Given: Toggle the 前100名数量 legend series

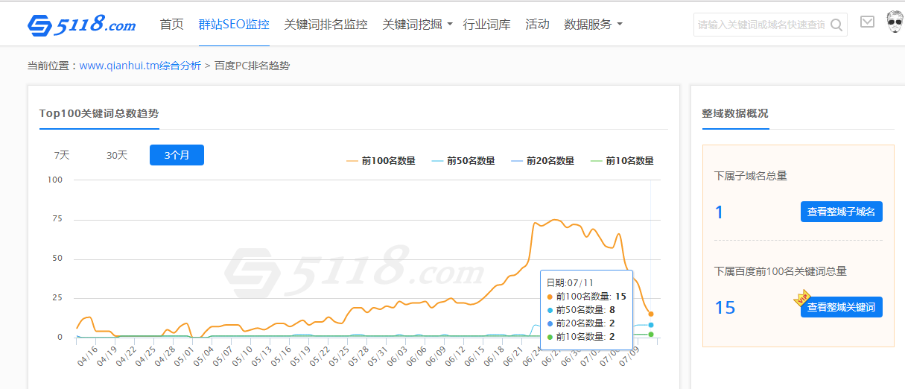Looking at the screenshot, I should tap(381, 160).
